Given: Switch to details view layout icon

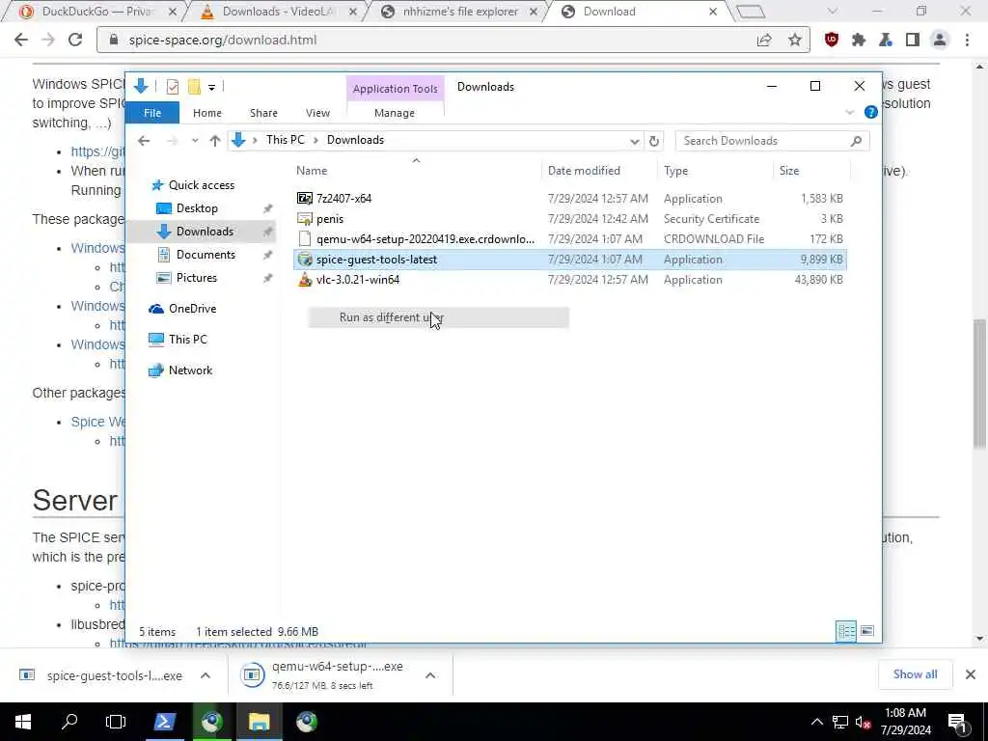Looking at the screenshot, I should tap(845, 631).
